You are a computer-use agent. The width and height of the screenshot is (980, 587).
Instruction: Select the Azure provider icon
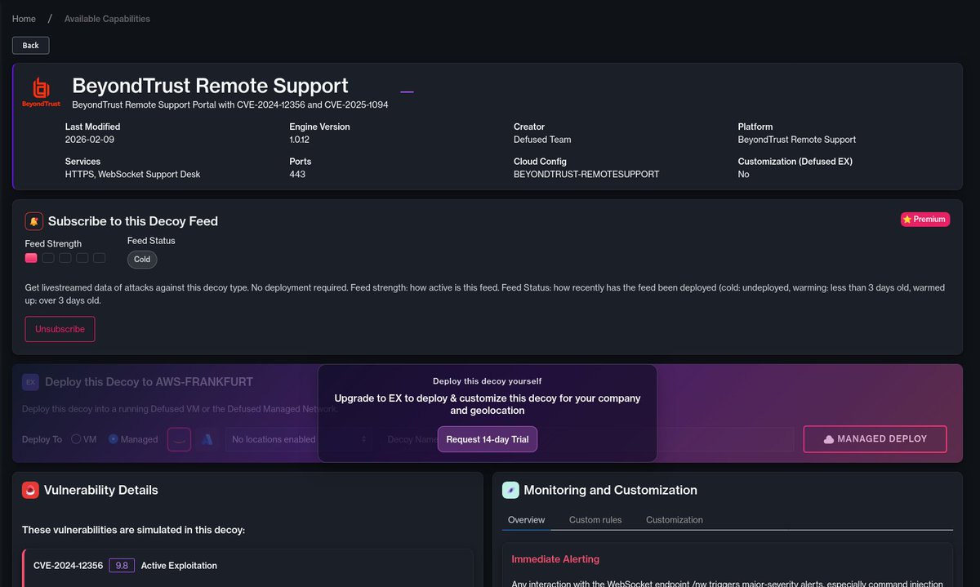[x=207, y=439]
